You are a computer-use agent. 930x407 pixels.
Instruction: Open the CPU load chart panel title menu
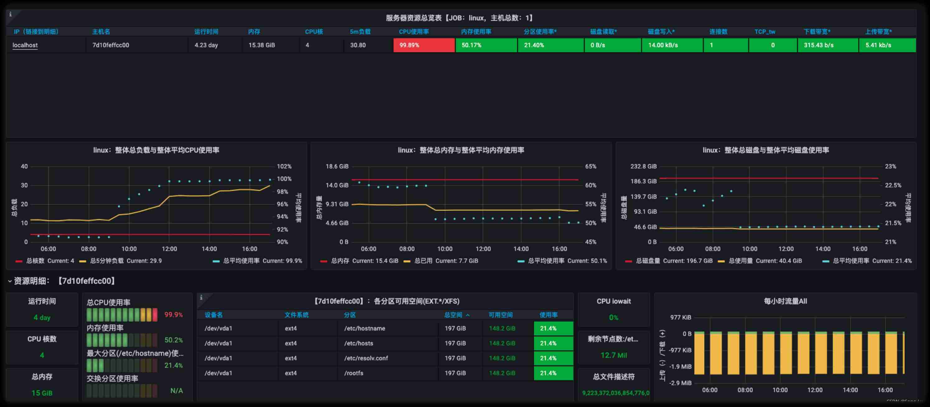156,150
